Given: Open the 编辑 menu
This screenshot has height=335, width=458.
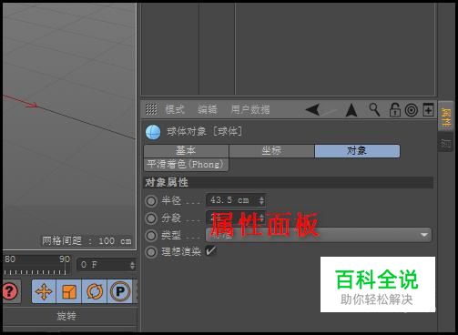Looking at the screenshot, I should (x=208, y=109).
